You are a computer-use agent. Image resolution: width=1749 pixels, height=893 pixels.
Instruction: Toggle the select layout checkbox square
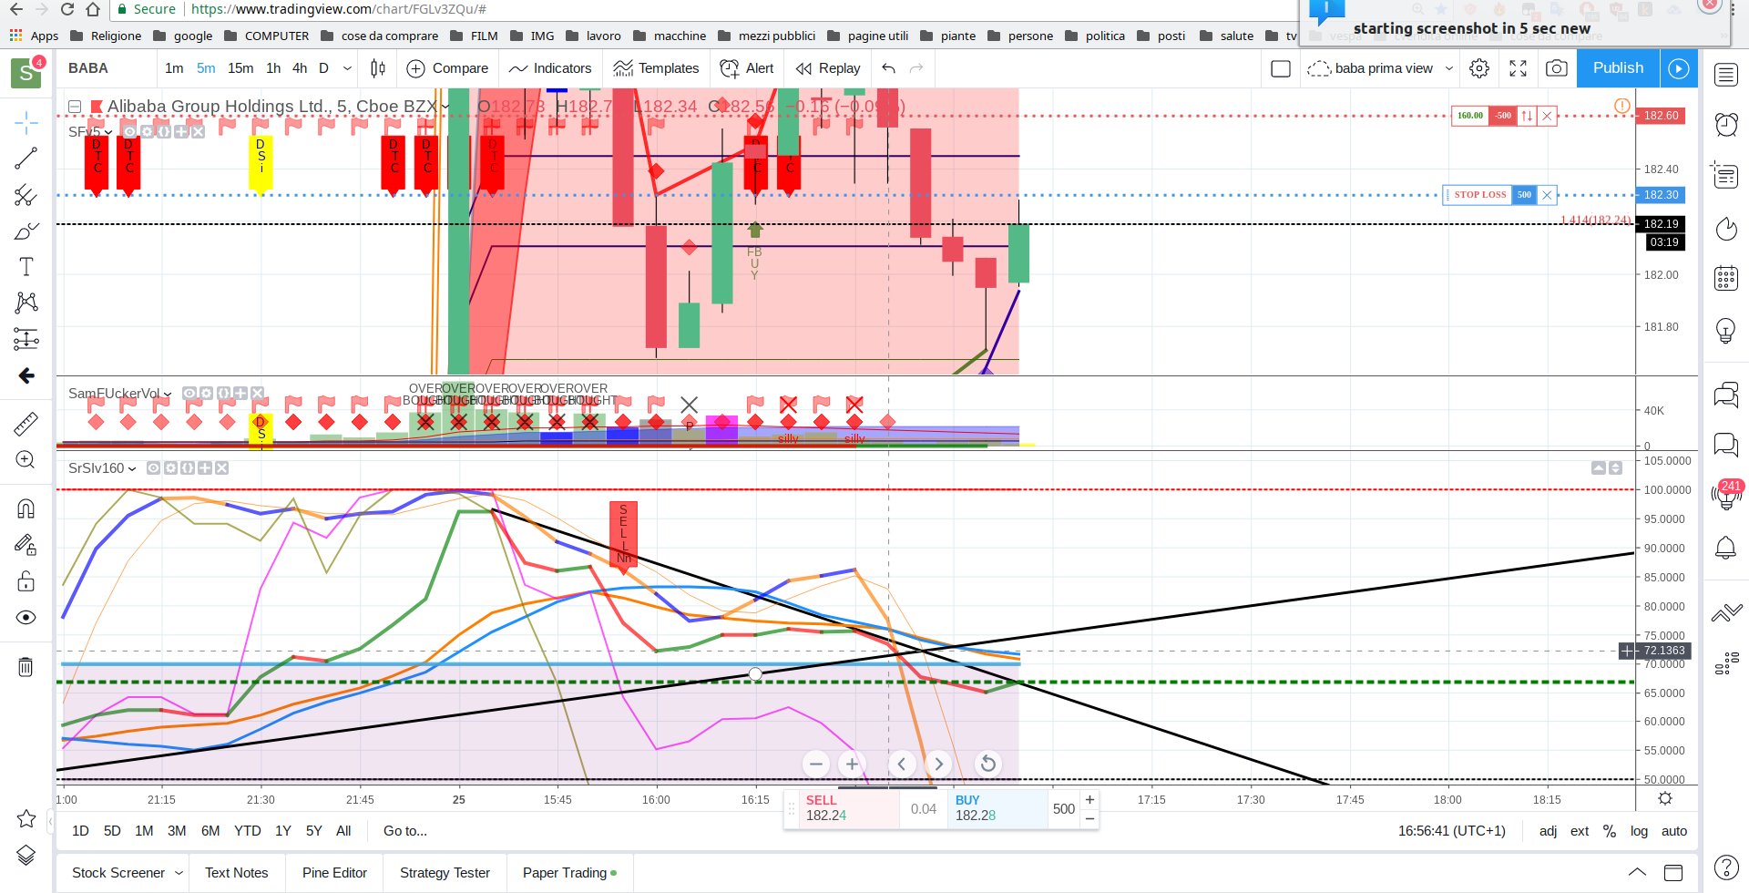click(1281, 68)
